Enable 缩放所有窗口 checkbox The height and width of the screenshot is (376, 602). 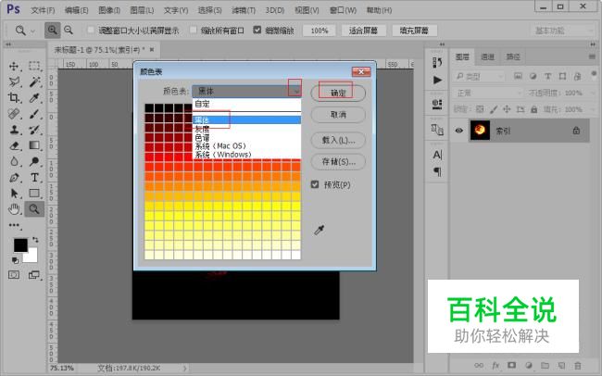(194, 30)
